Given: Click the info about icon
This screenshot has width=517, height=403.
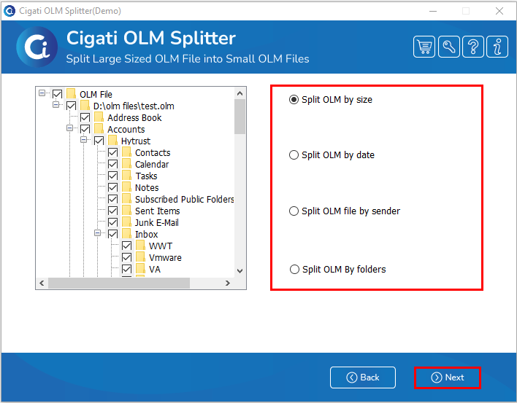Looking at the screenshot, I should click(497, 47).
